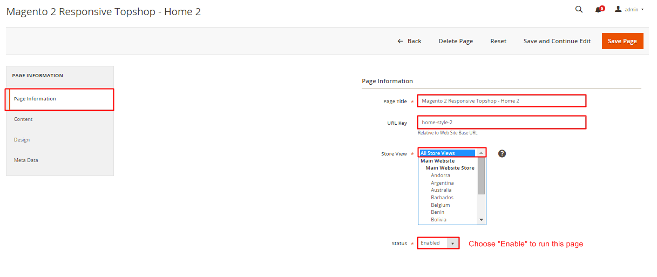
Task: Open the admin account dropdown arrow
Action: 642,10
